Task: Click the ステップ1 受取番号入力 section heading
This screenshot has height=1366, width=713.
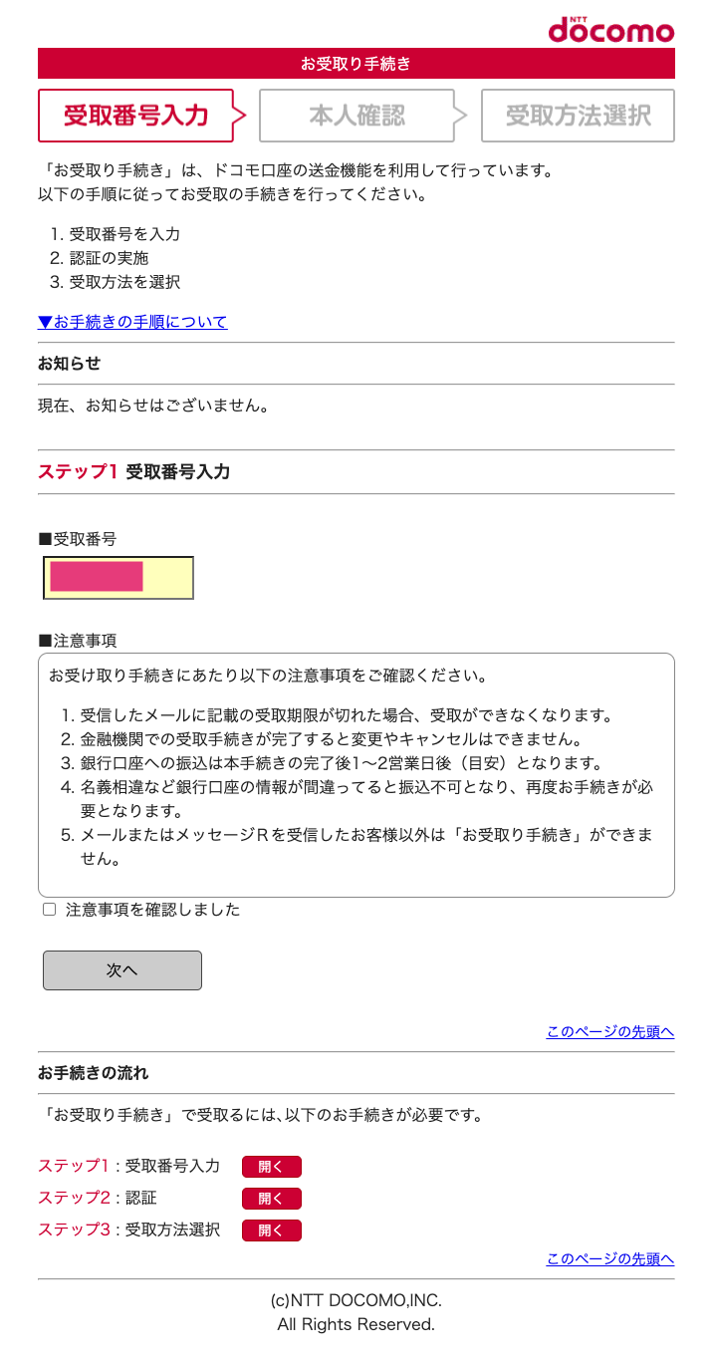Action: tap(134, 471)
